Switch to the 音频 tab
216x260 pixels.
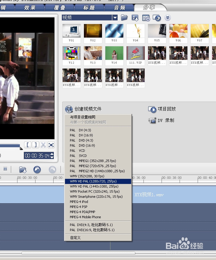(x=119, y=8)
